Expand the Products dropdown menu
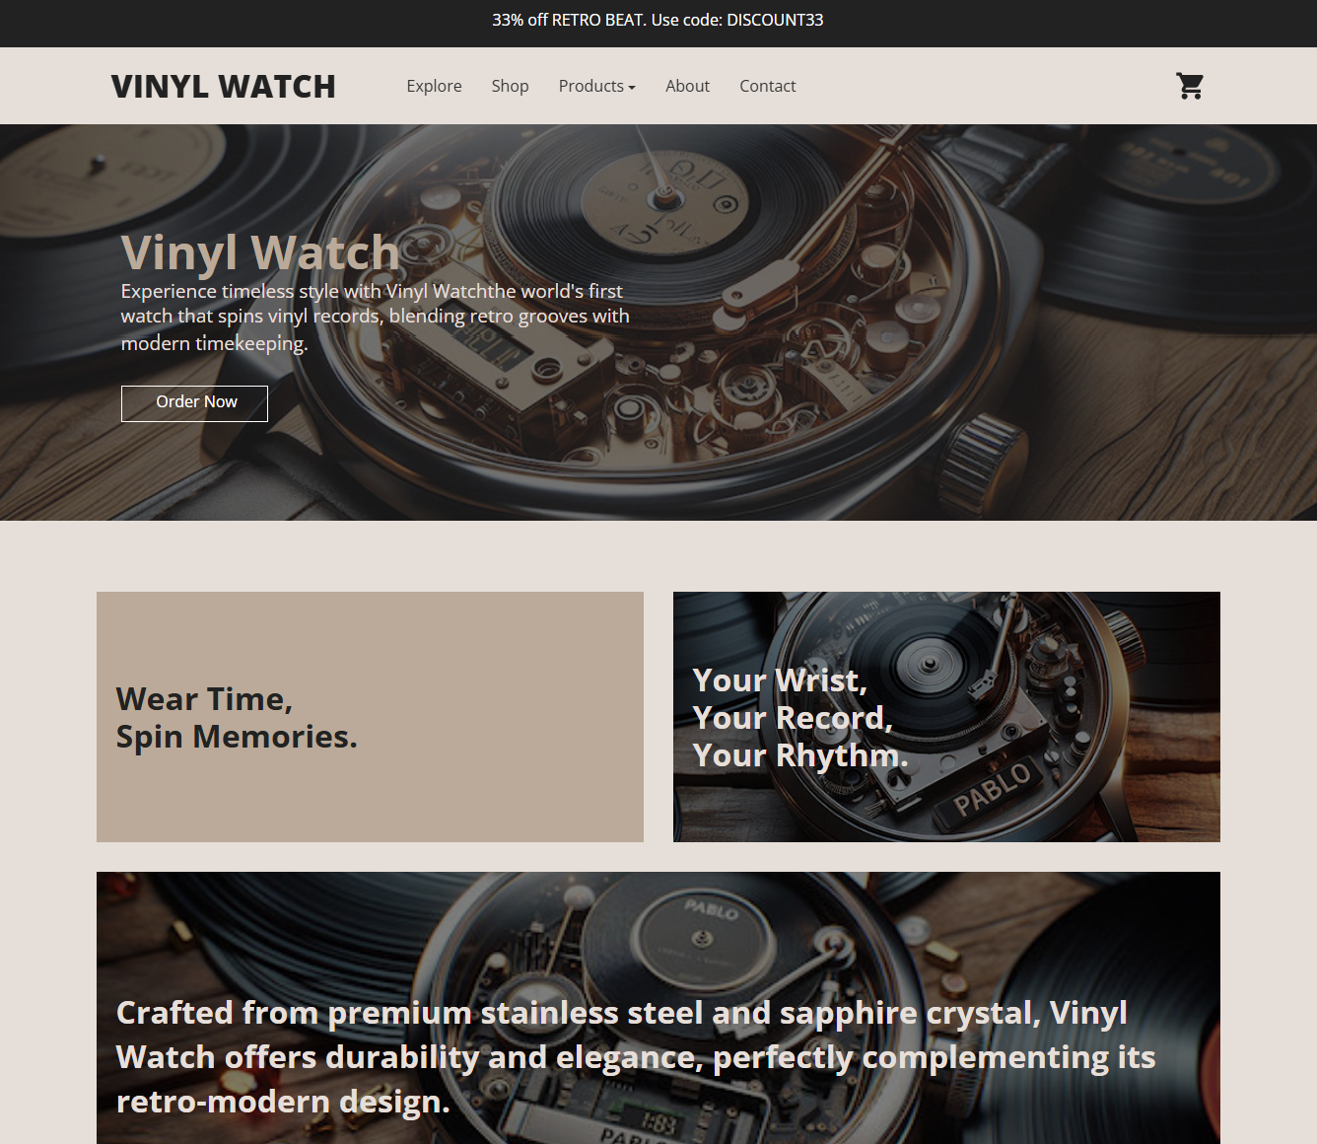The width and height of the screenshot is (1317, 1144). (x=596, y=86)
